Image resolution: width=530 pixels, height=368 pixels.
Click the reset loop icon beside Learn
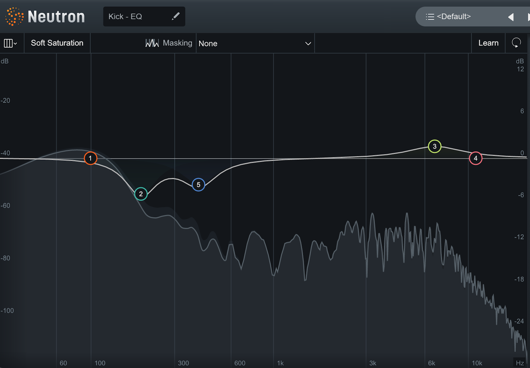coord(516,43)
